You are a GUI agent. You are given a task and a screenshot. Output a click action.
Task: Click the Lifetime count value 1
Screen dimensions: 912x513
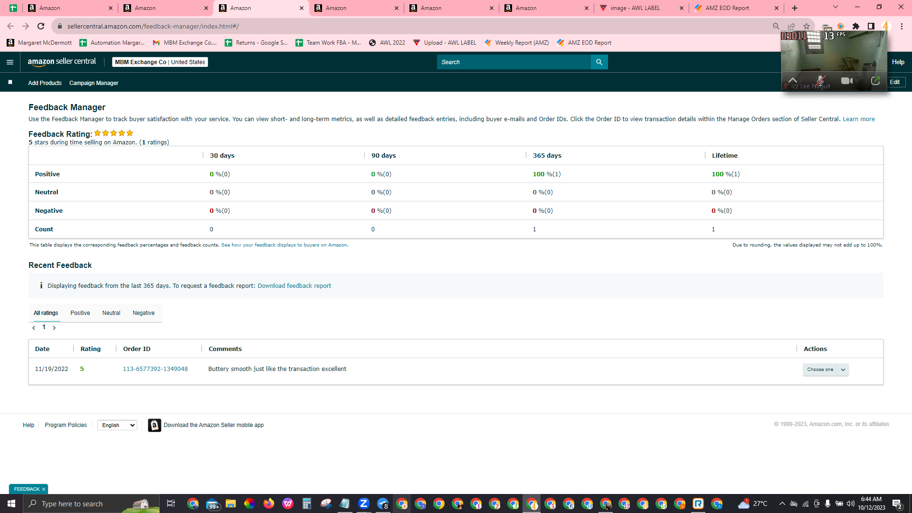point(713,229)
